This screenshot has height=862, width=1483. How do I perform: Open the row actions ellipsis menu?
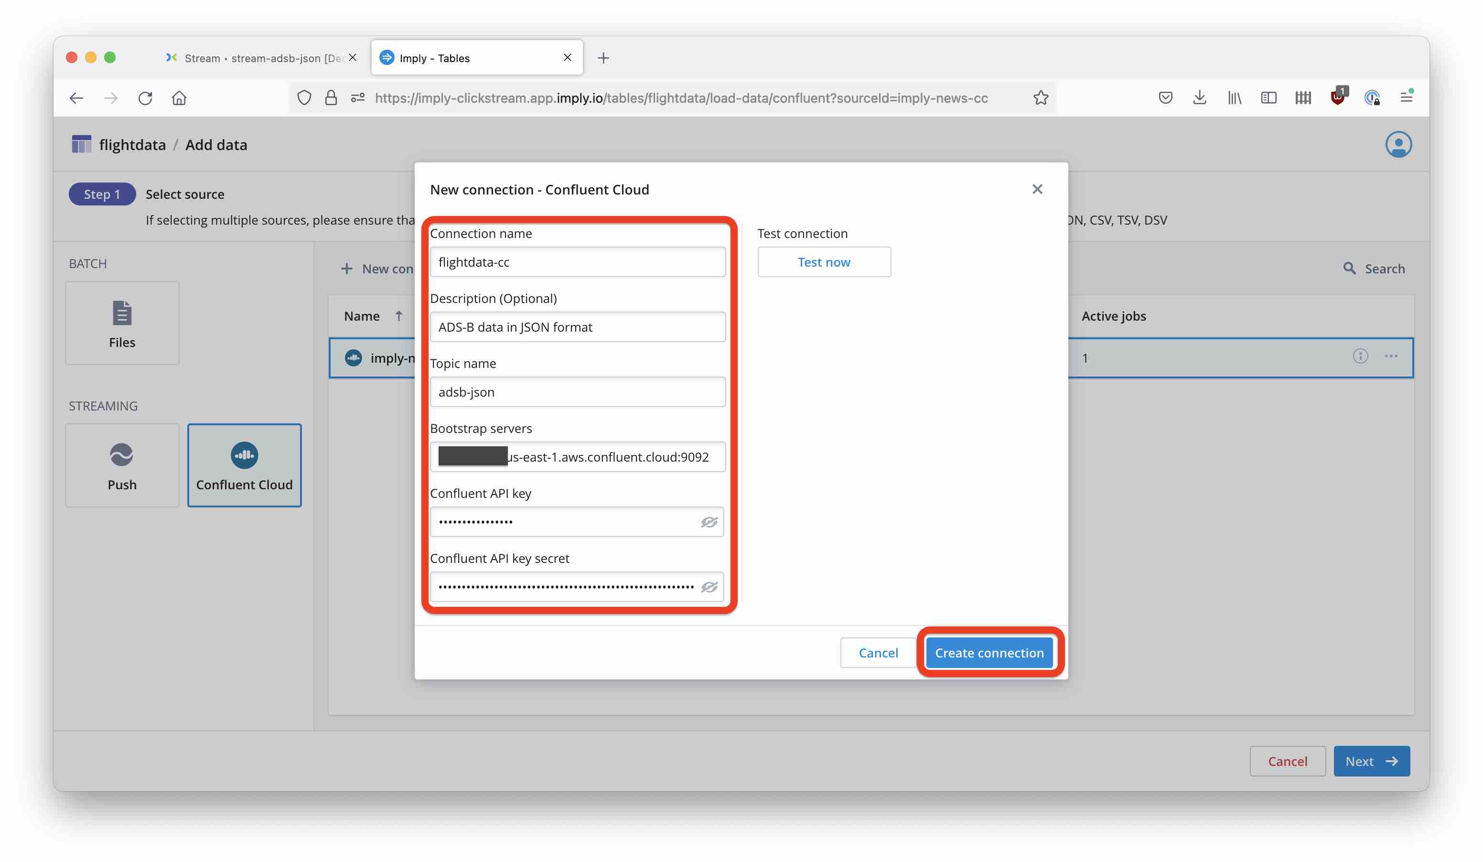point(1392,356)
